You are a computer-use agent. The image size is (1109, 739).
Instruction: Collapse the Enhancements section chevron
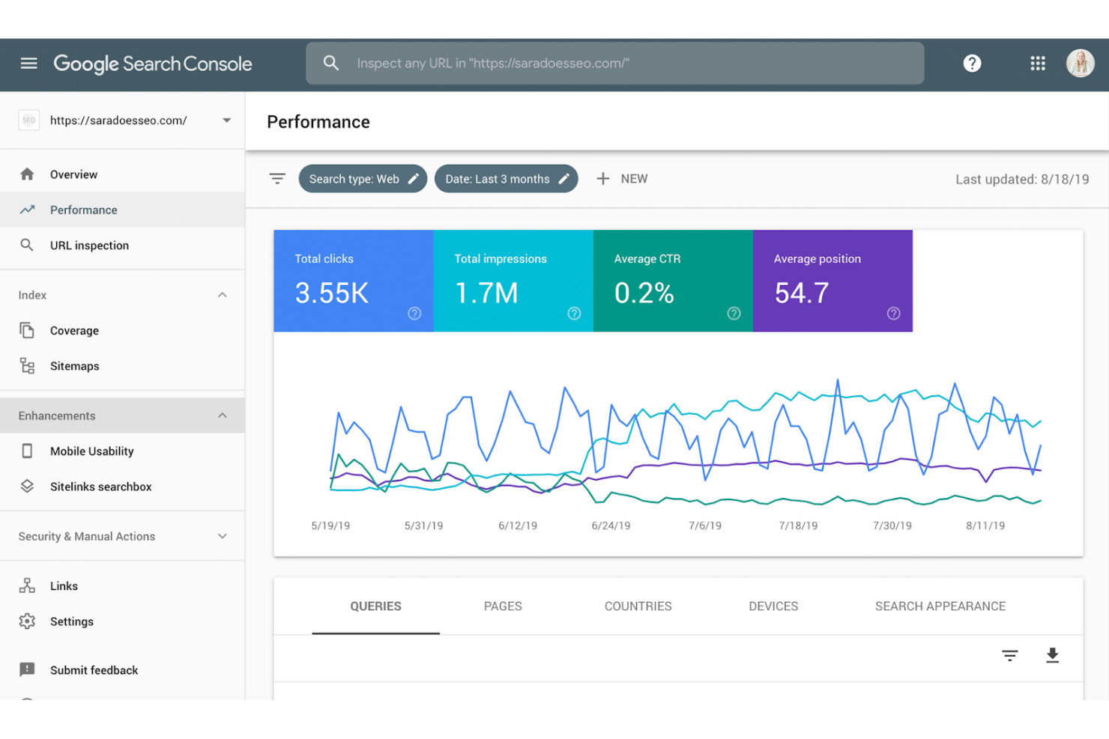coord(223,416)
